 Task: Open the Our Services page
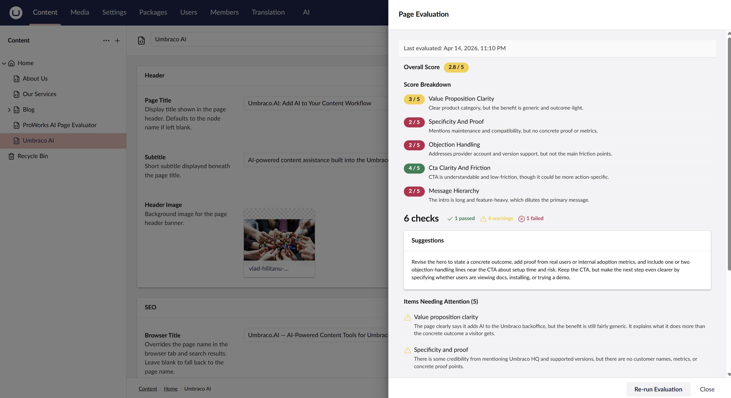point(40,94)
